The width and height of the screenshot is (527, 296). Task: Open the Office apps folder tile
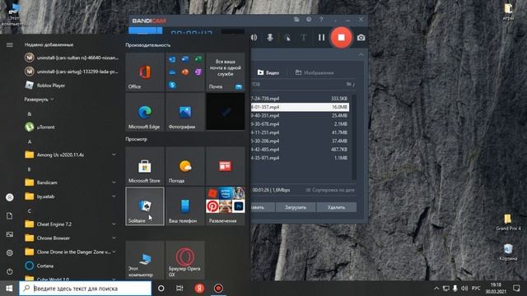tap(185, 72)
